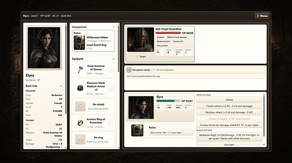Image resolution: width=292 pixels, height=163 pixels.
Task: Click the empty right ring slot icon
Action: coord(80,139)
